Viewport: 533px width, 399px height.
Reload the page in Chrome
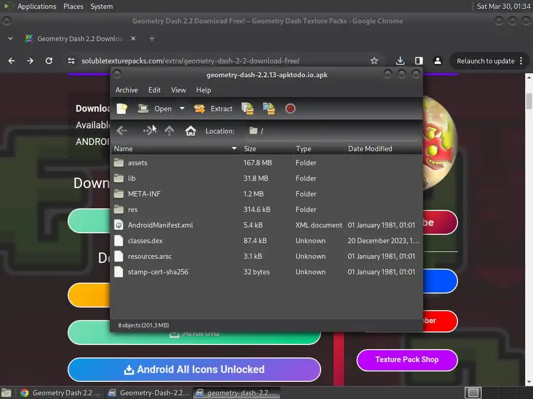(49, 61)
